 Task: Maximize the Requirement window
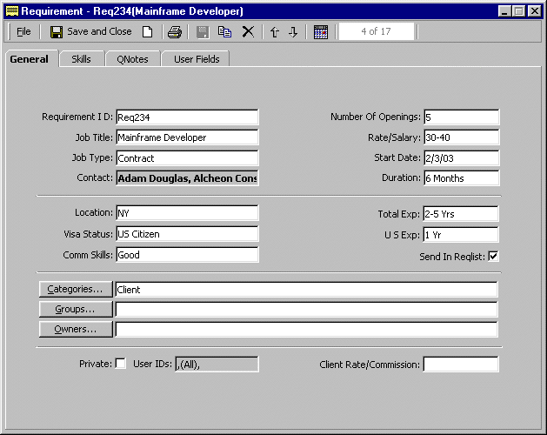click(519, 11)
